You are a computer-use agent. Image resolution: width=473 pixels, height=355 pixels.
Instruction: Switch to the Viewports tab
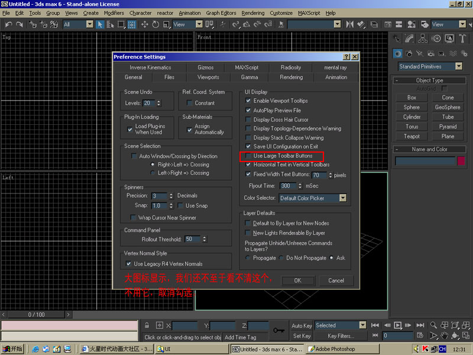pos(208,78)
